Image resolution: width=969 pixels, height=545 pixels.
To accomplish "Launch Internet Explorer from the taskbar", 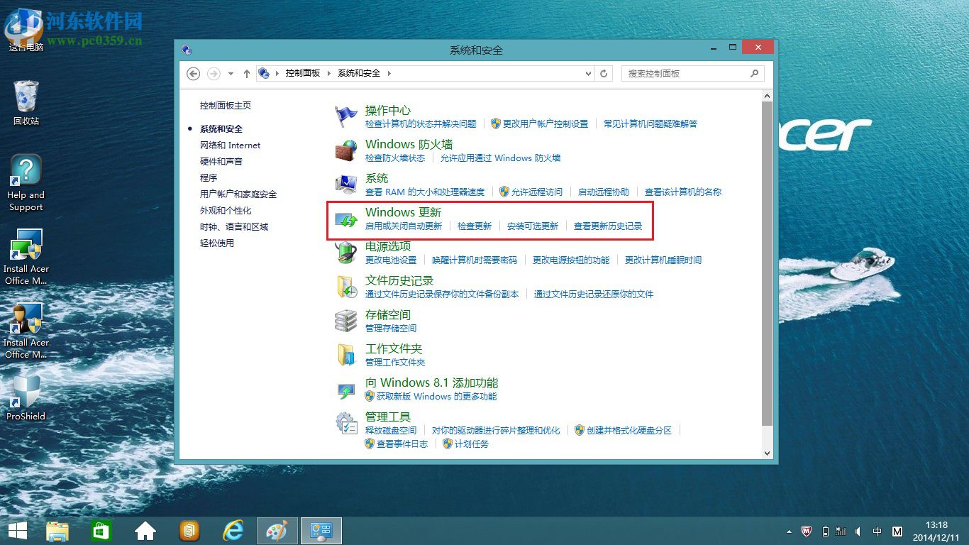I will tap(233, 530).
